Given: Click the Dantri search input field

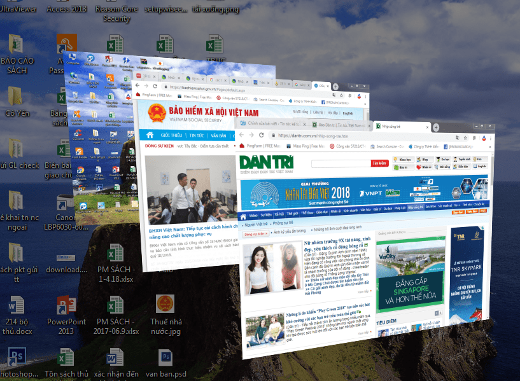Looking at the screenshot, I should click(341, 163).
